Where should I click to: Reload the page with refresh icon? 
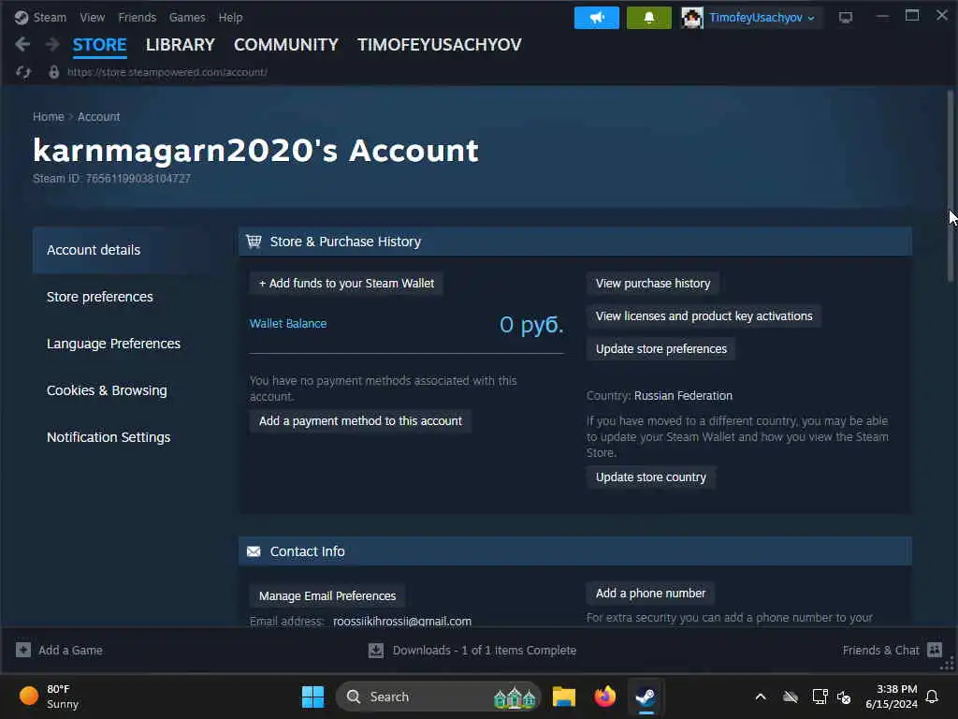point(23,72)
